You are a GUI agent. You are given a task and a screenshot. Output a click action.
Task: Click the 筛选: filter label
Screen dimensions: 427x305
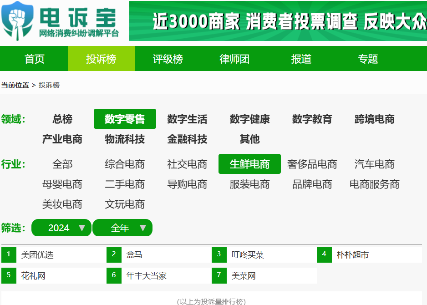[13, 228]
